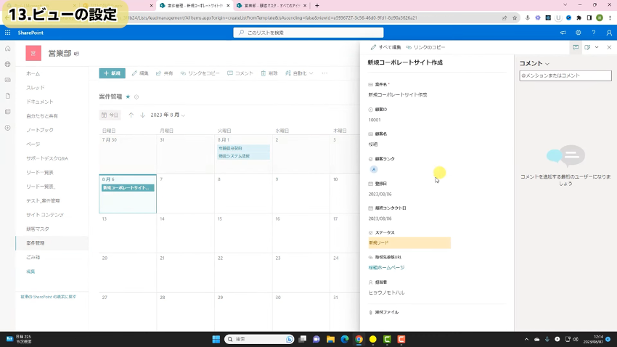Click the comment mention input box
Image resolution: width=617 pixels, height=347 pixels.
pos(565,75)
